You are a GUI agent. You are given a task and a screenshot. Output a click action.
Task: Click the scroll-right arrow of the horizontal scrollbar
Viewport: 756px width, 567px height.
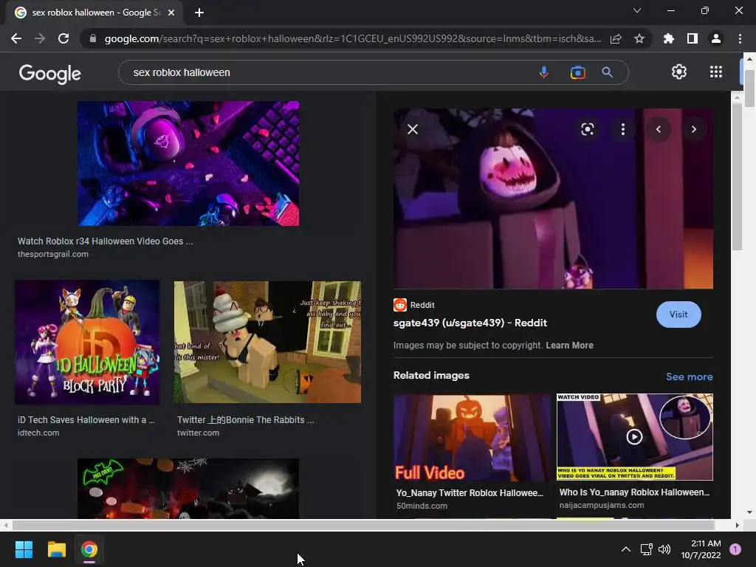[x=738, y=525]
